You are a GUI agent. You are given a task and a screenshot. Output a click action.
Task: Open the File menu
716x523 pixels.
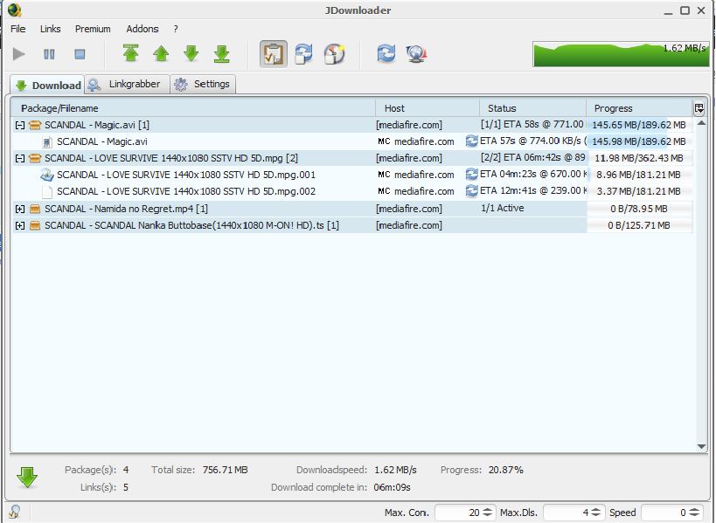pos(17,29)
